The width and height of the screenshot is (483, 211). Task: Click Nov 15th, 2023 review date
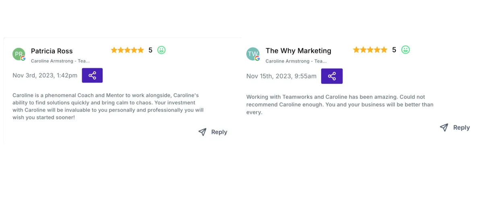[281, 76]
